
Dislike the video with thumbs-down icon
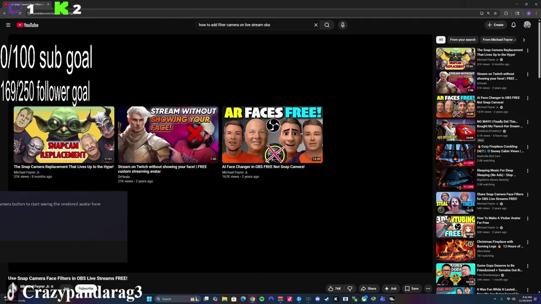coord(350,289)
